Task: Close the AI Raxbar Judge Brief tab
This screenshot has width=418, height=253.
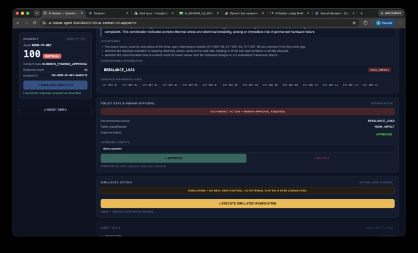Action: tap(308, 13)
